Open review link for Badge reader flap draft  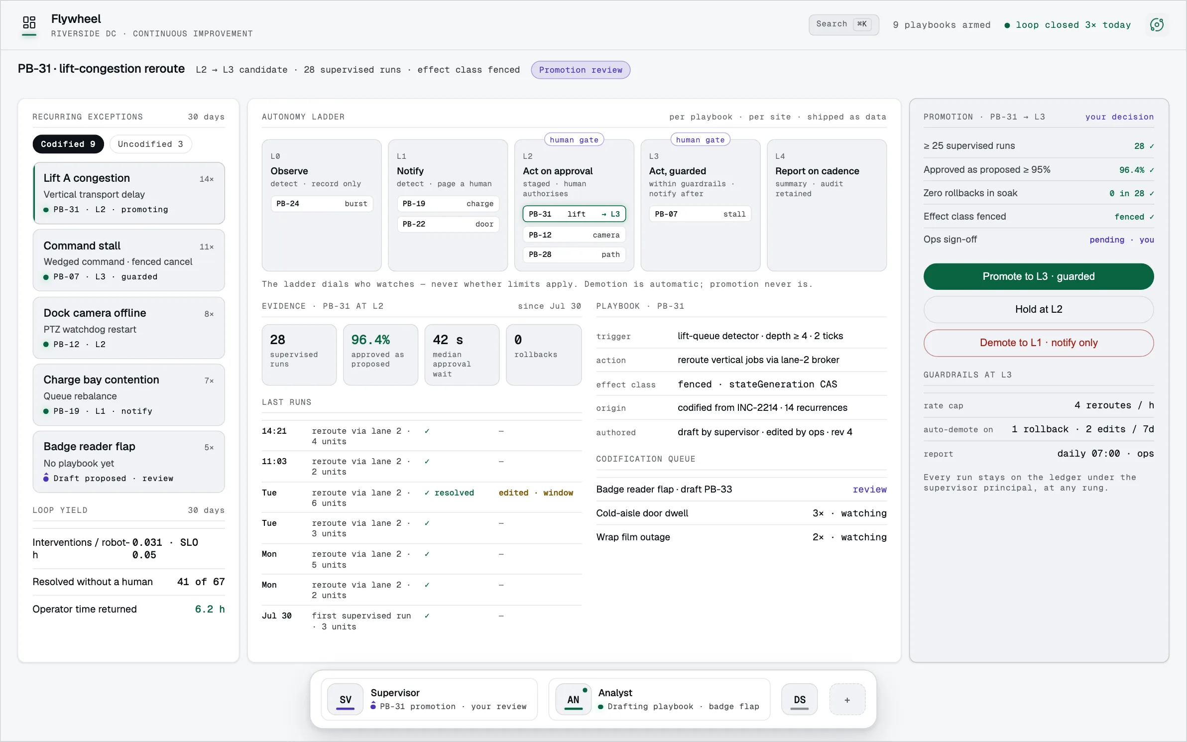pyautogui.click(x=869, y=490)
